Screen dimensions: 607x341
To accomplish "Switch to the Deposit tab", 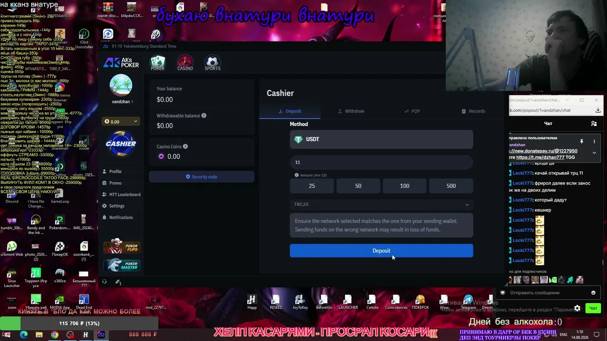I will pos(290,111).
